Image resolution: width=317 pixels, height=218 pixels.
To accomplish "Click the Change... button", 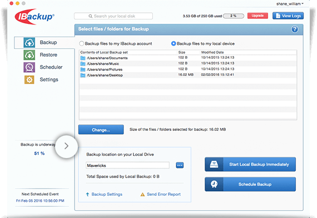I will click(x=101, y=130).
